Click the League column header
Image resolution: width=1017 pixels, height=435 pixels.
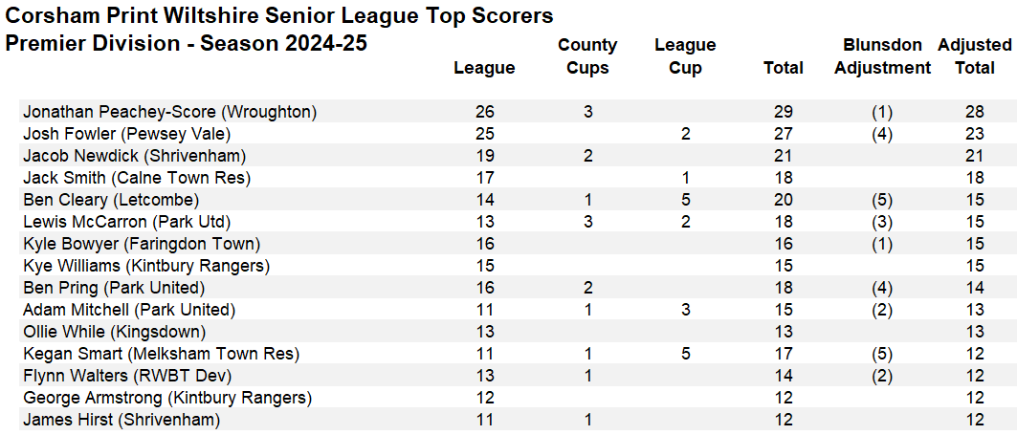484,68
